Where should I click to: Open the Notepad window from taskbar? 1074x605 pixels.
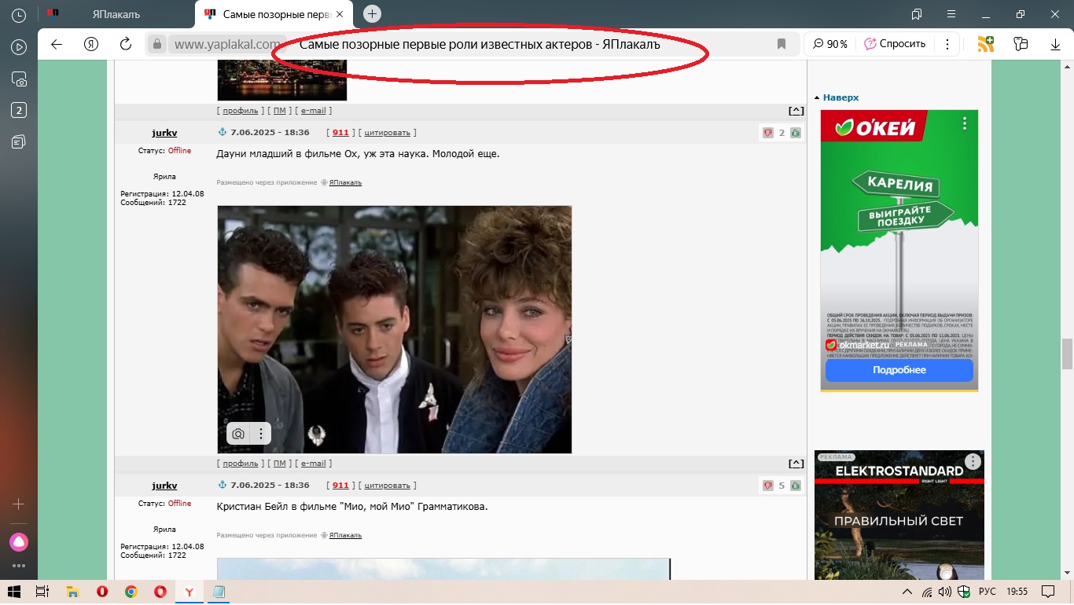(219, 592)
